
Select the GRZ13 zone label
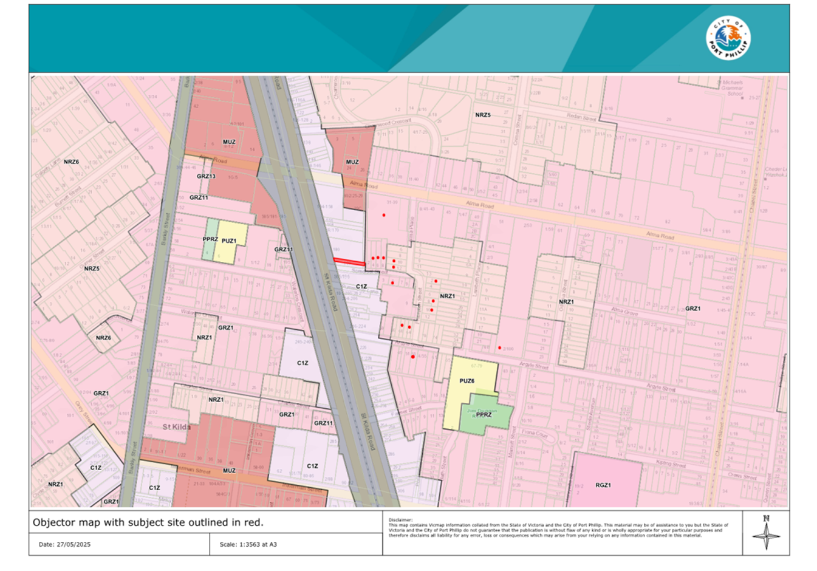point(206,176)
